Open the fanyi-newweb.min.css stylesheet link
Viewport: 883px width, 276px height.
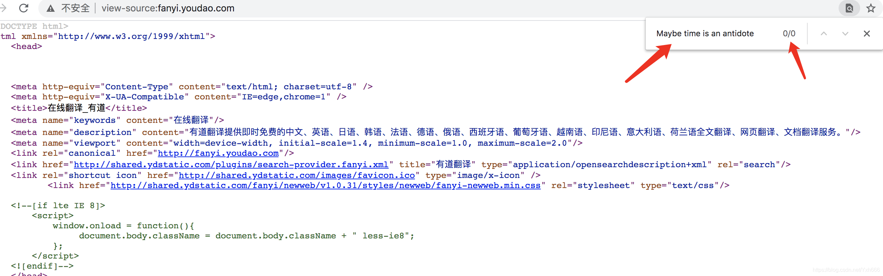coord(325,186)
